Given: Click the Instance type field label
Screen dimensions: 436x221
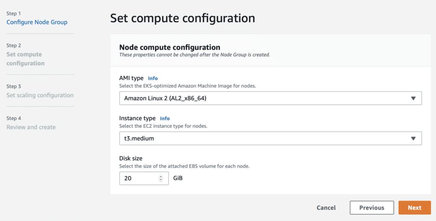Looking at the screenshot, I should click(x=138, y=118).
